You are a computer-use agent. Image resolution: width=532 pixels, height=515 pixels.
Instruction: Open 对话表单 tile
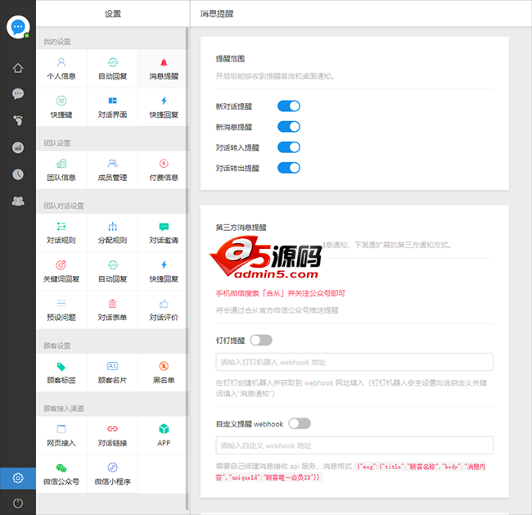113,309
